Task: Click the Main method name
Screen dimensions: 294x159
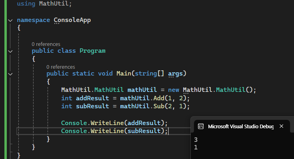Action: [x=124, y=74]
